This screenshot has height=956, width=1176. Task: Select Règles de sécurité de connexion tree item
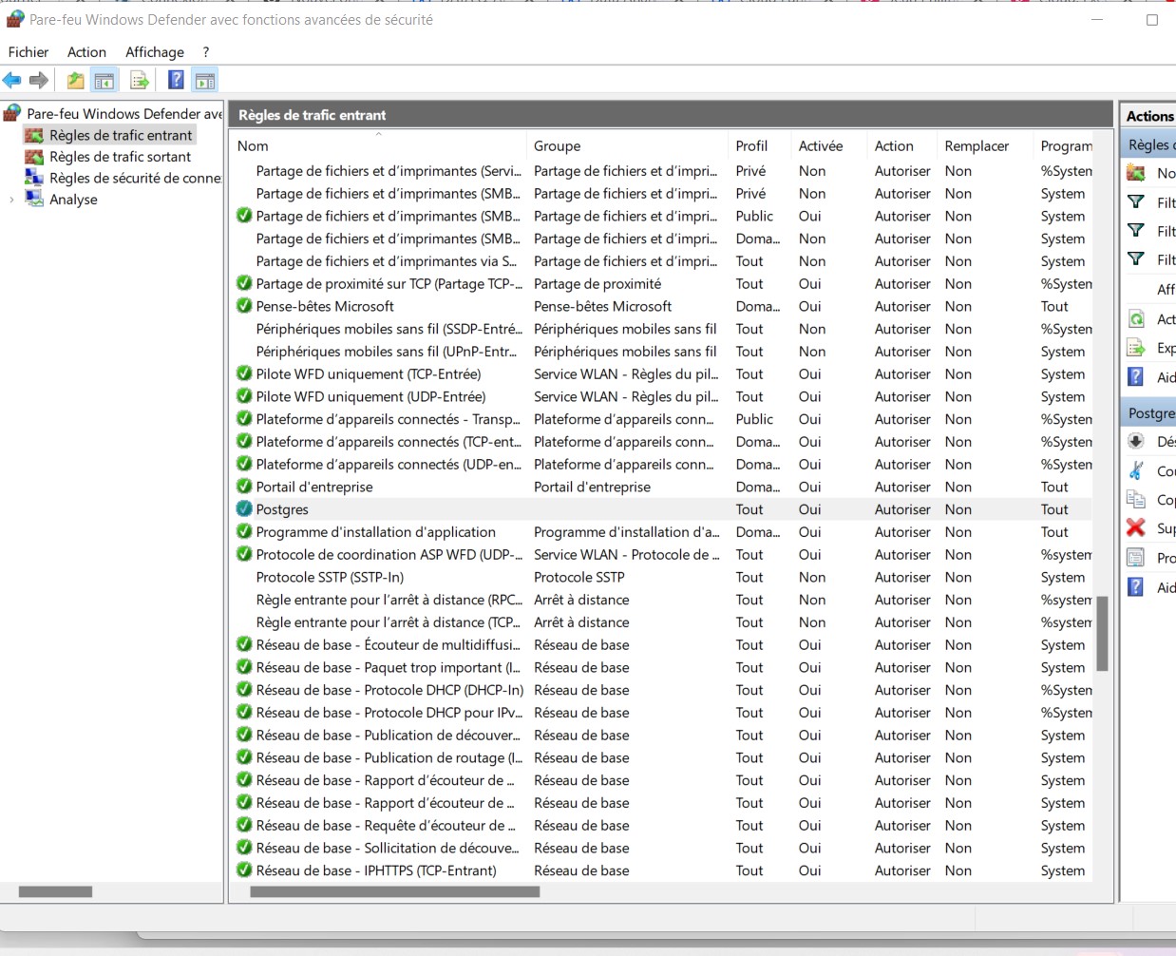[135, 179]
